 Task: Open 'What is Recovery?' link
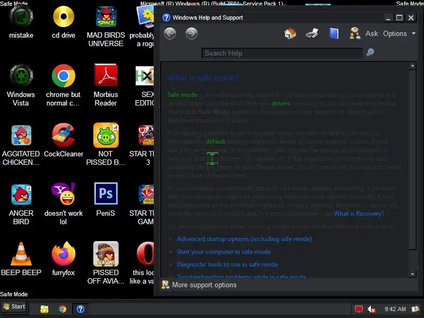point(359,214)
